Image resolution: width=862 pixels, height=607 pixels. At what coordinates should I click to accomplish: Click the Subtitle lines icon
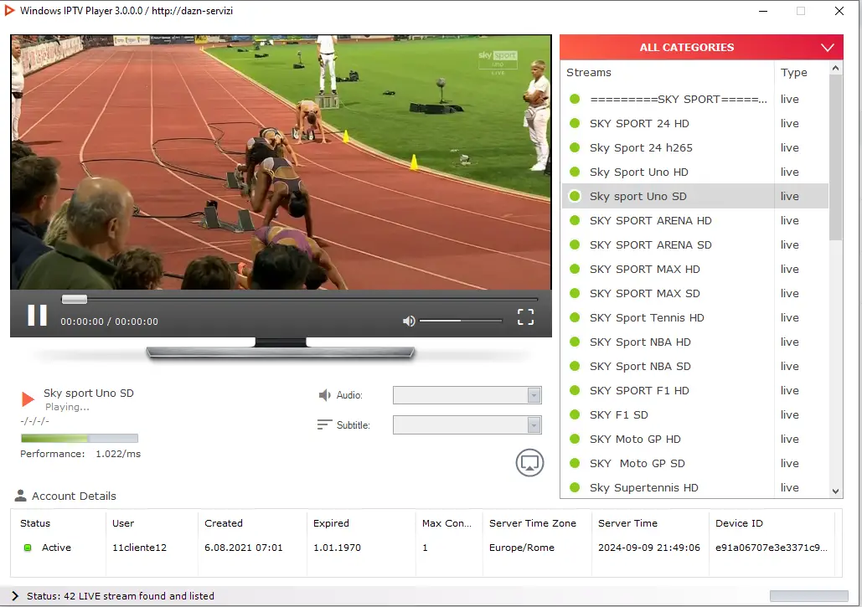[324, 424]
